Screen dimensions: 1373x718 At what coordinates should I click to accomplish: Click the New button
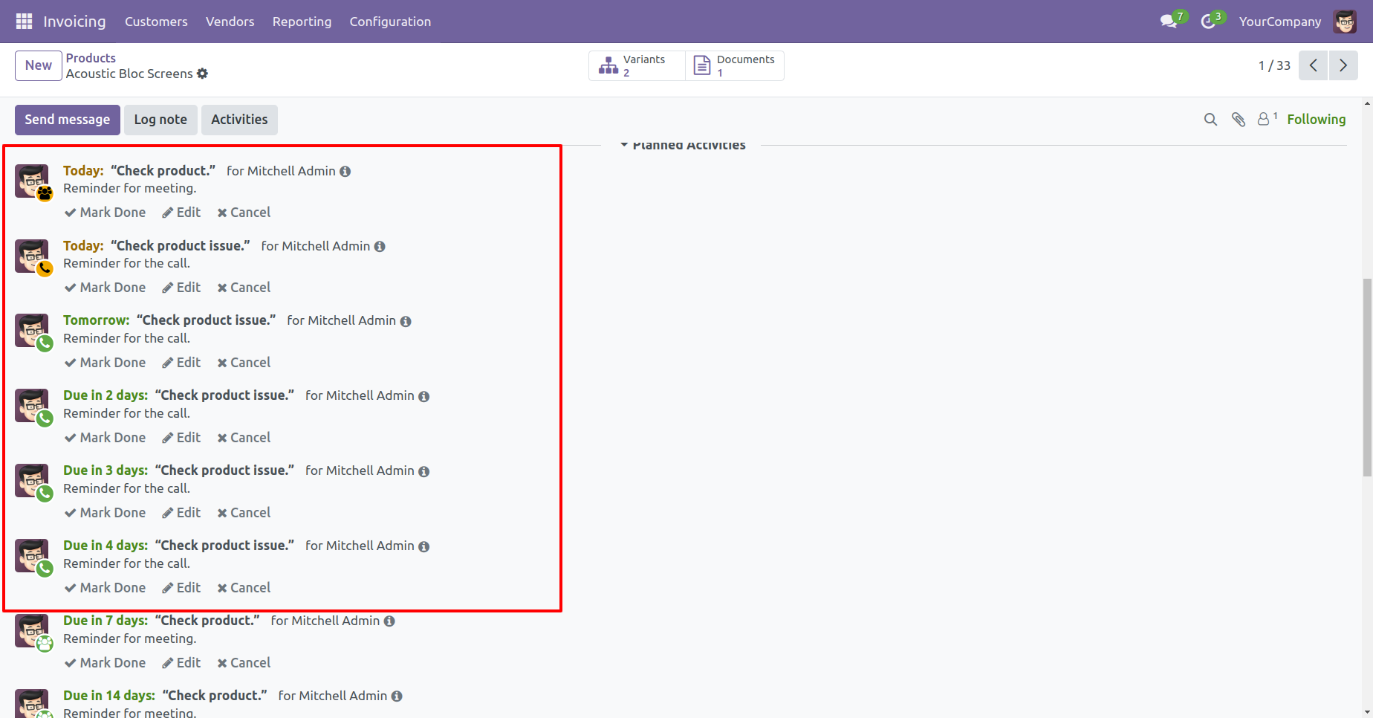click(39, 65)
